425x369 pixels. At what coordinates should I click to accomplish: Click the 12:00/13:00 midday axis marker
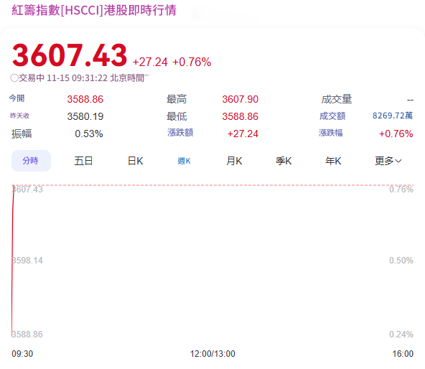point(212,354)
